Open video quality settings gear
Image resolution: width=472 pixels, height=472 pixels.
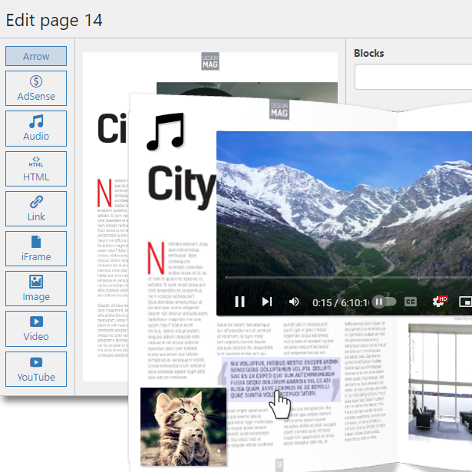click(x=439, y=302)
